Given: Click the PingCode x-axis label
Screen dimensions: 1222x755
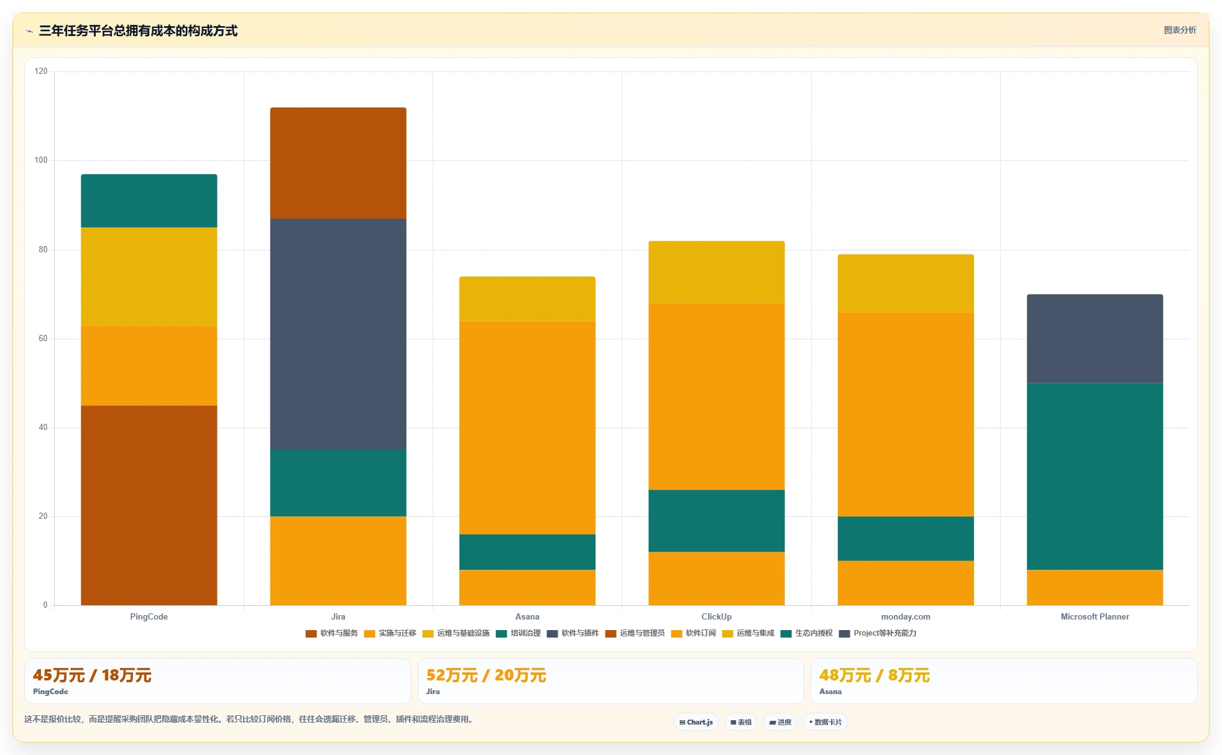Looking at the screenshot, I should pos(149,616).
